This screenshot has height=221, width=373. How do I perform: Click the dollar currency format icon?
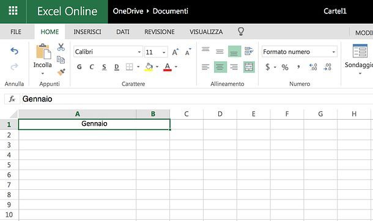(x=268, y=67)
